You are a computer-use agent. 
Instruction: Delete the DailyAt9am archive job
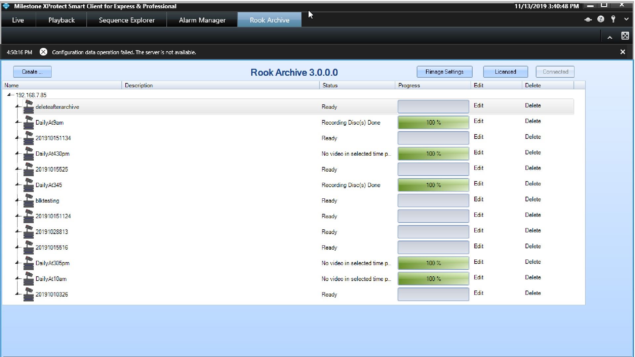(x=533, y=121)
